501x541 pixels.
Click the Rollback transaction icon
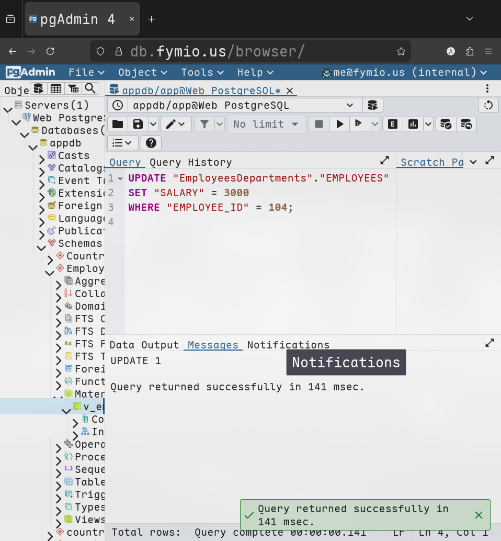click(x=466, y=124)
